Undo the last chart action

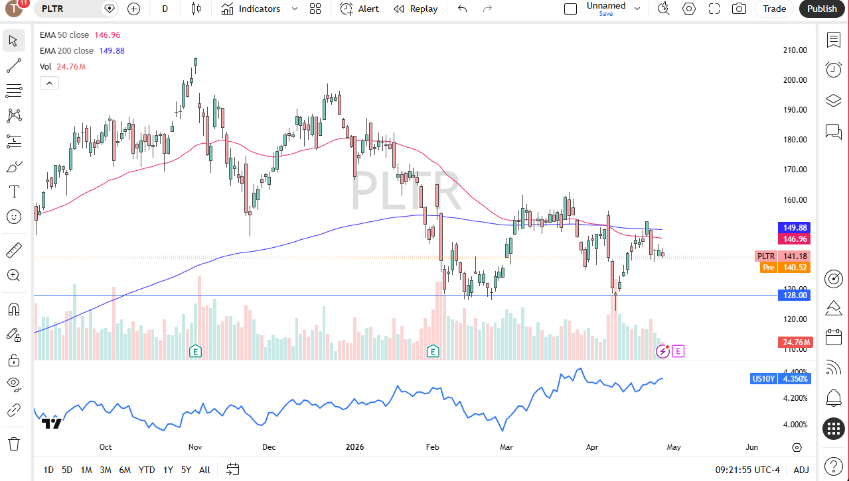pos(463,9)
